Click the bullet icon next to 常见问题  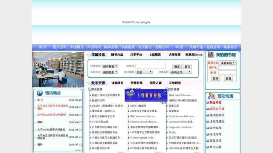coord(208,147)
